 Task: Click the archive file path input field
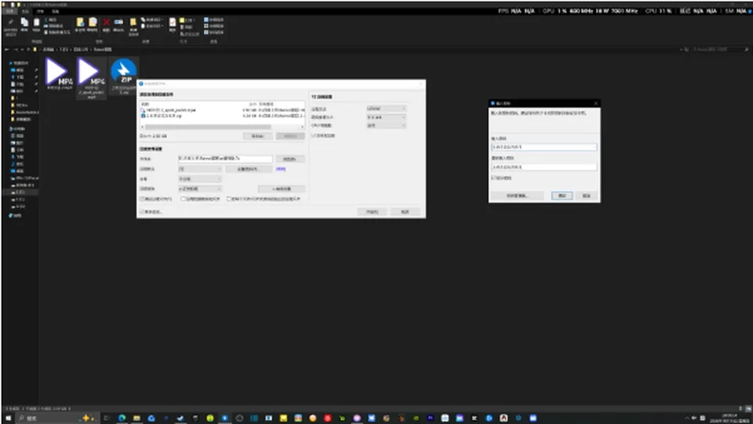pos(225,159)
